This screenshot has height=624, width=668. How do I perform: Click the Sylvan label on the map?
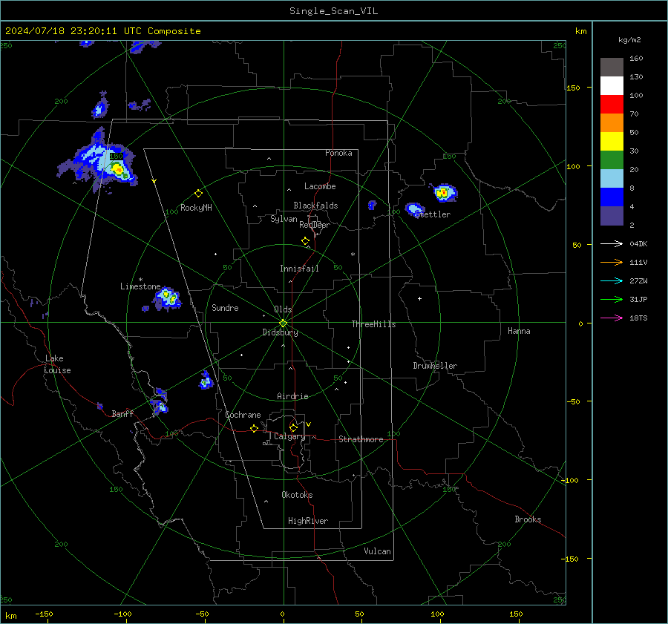point(284,219)
